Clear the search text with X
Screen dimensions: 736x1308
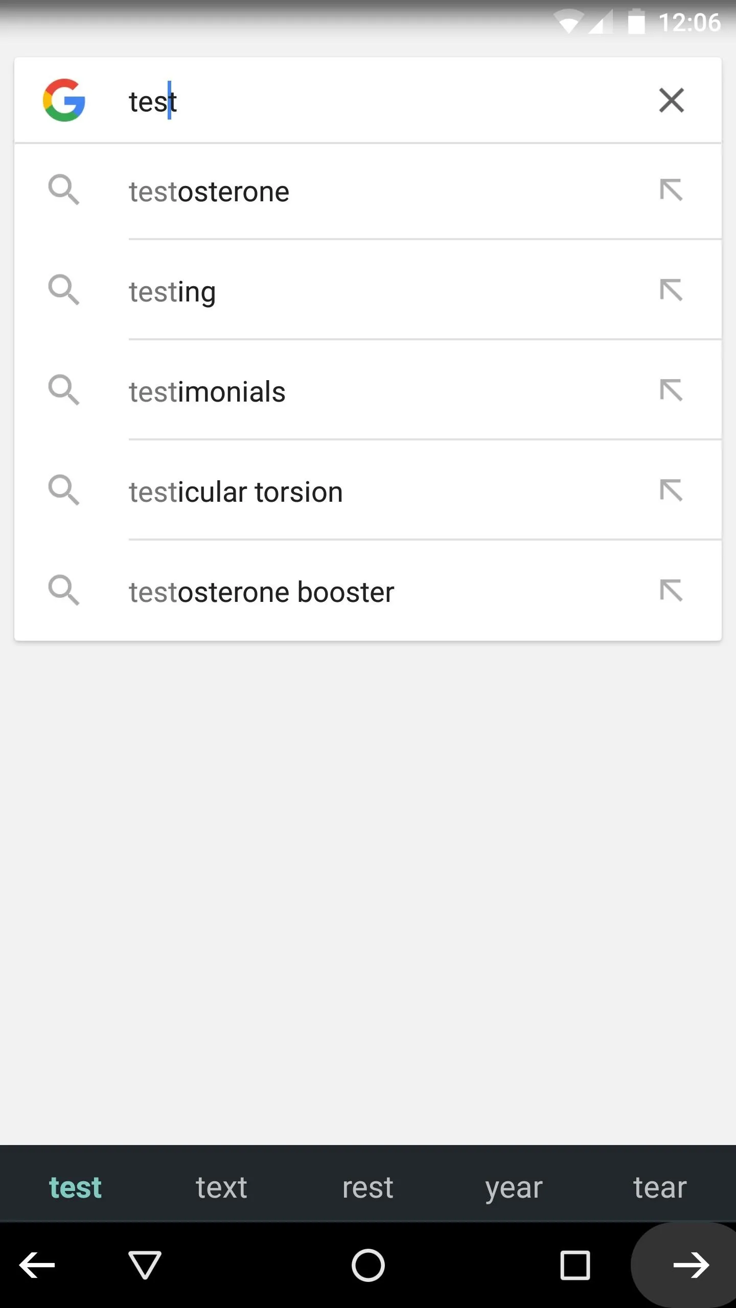click(x=671, y=100)
